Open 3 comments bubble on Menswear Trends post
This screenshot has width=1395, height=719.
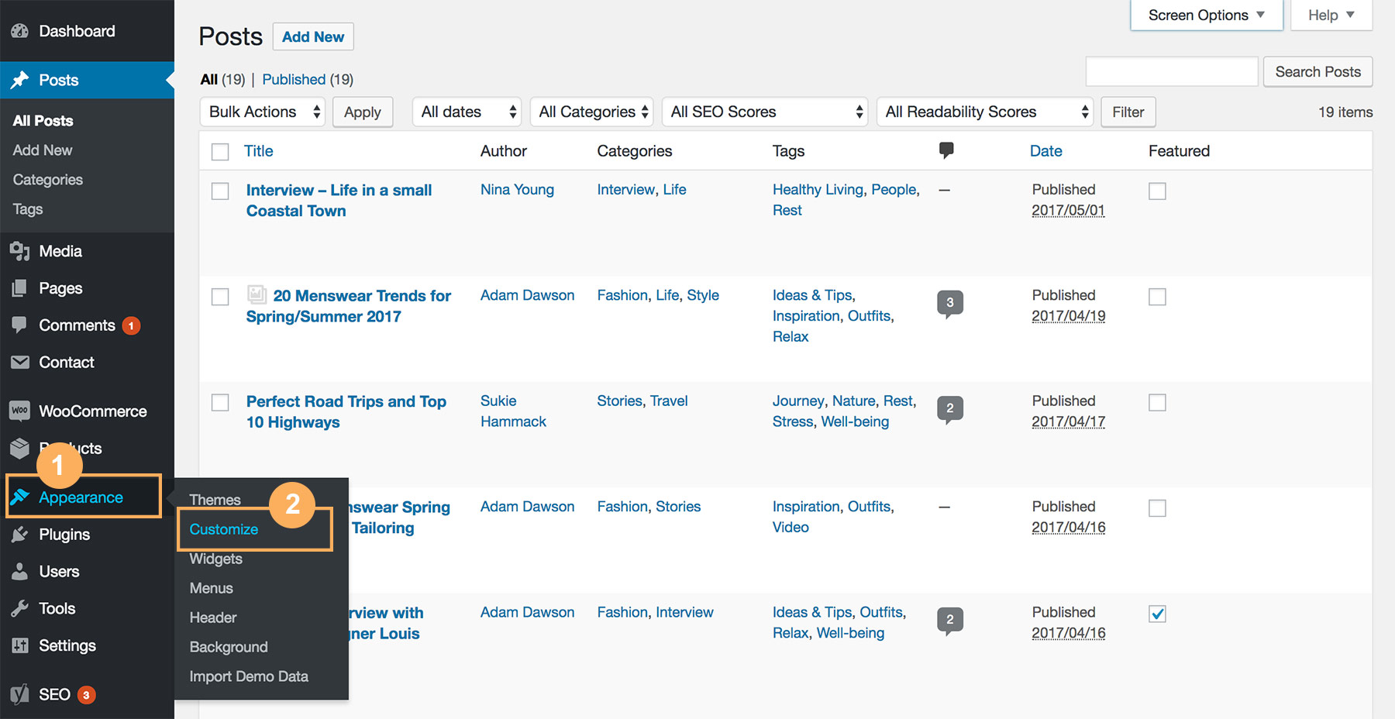(949, 303)
